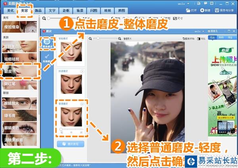Click the chat bubble icon in main title bar
The height and width of the screenshot is (168, 238).
205,3
